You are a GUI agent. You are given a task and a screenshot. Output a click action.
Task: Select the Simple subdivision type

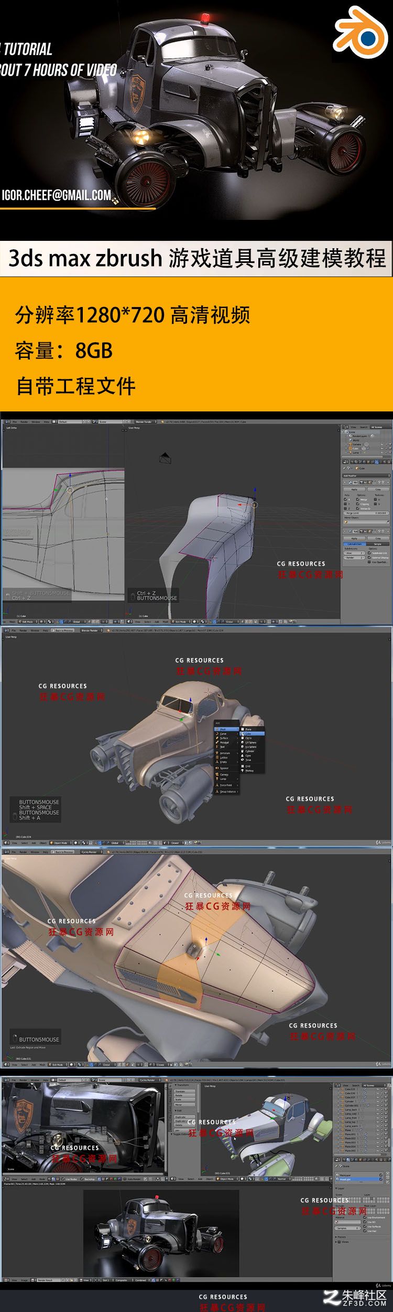click(378, 544)
